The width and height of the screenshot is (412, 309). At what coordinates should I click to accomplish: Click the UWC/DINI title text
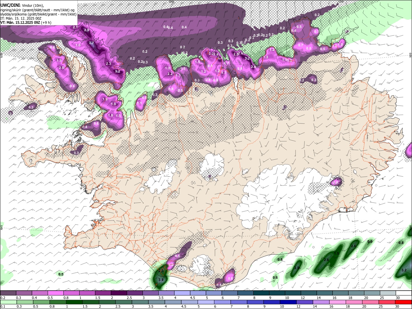[10, 5]
